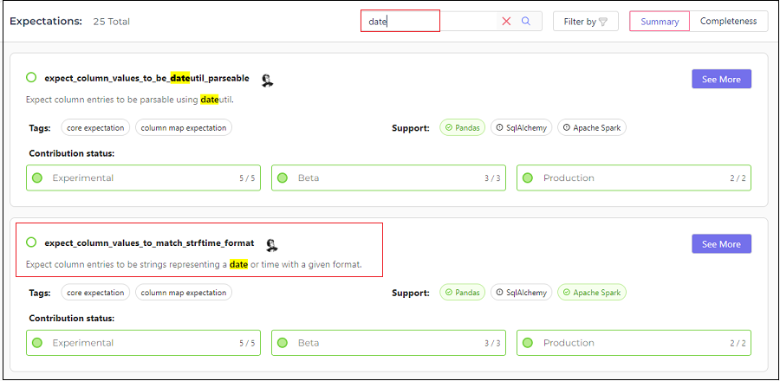The image size is (780, 381).
Task: Select first card's Beta 3/3 status
Action: pyautogui.click(x=388, y=178)
